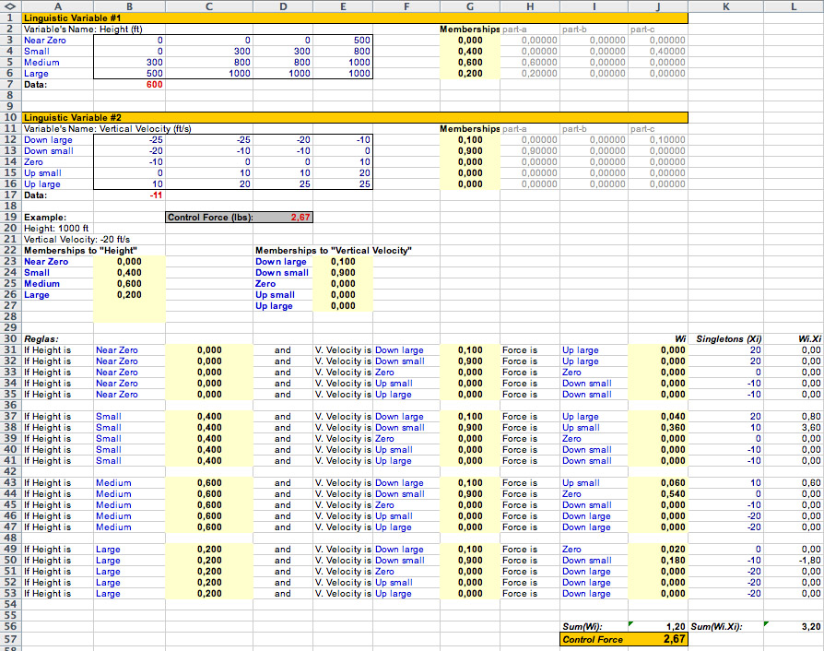Image resolution: width=824 pixels, height=651 pixels.
Task: Click "Variable's Name: Vertical Velocity (ft/s)" cell
Action: 108,129
